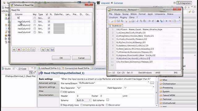Click the Cancel button in schema dialog
The height and width of the screenshot is (111, 198).
[81, 58]
